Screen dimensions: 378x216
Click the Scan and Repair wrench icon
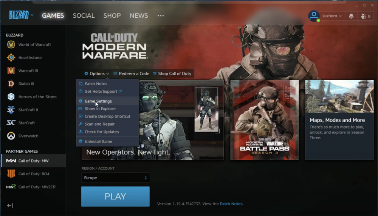coord(81,124)
